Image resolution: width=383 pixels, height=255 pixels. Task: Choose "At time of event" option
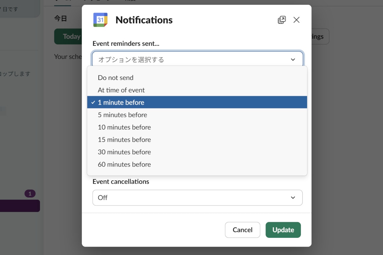tap(121, 90)
